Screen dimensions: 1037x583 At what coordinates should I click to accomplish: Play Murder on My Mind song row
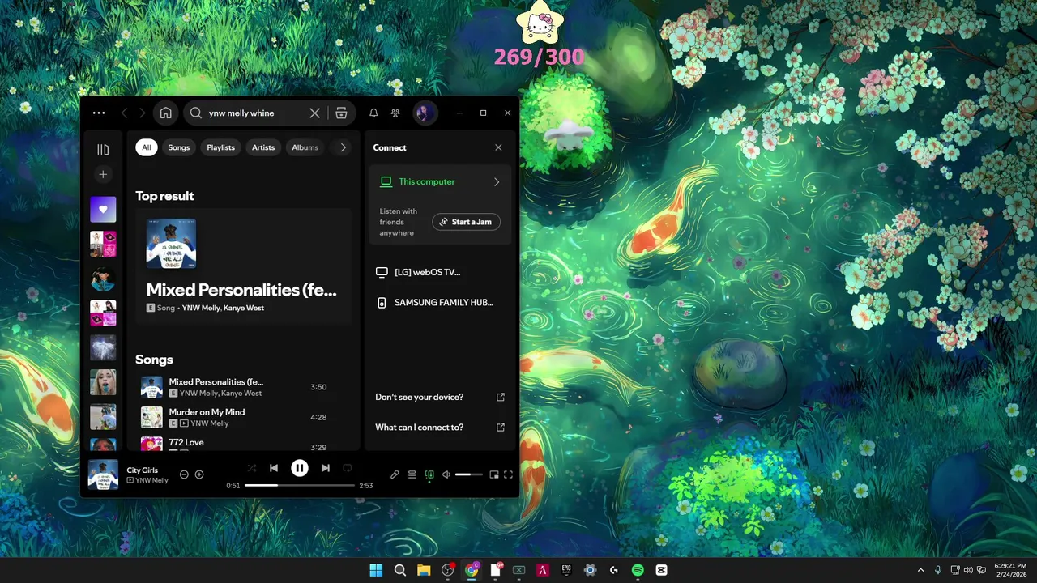point(243,417)
